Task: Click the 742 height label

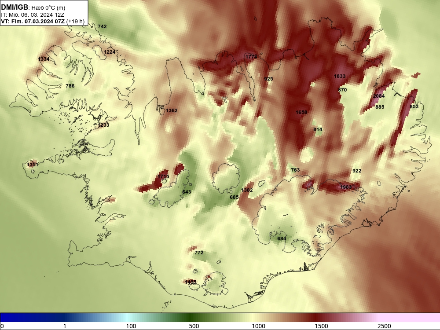Action: click(x=102, y=26)
